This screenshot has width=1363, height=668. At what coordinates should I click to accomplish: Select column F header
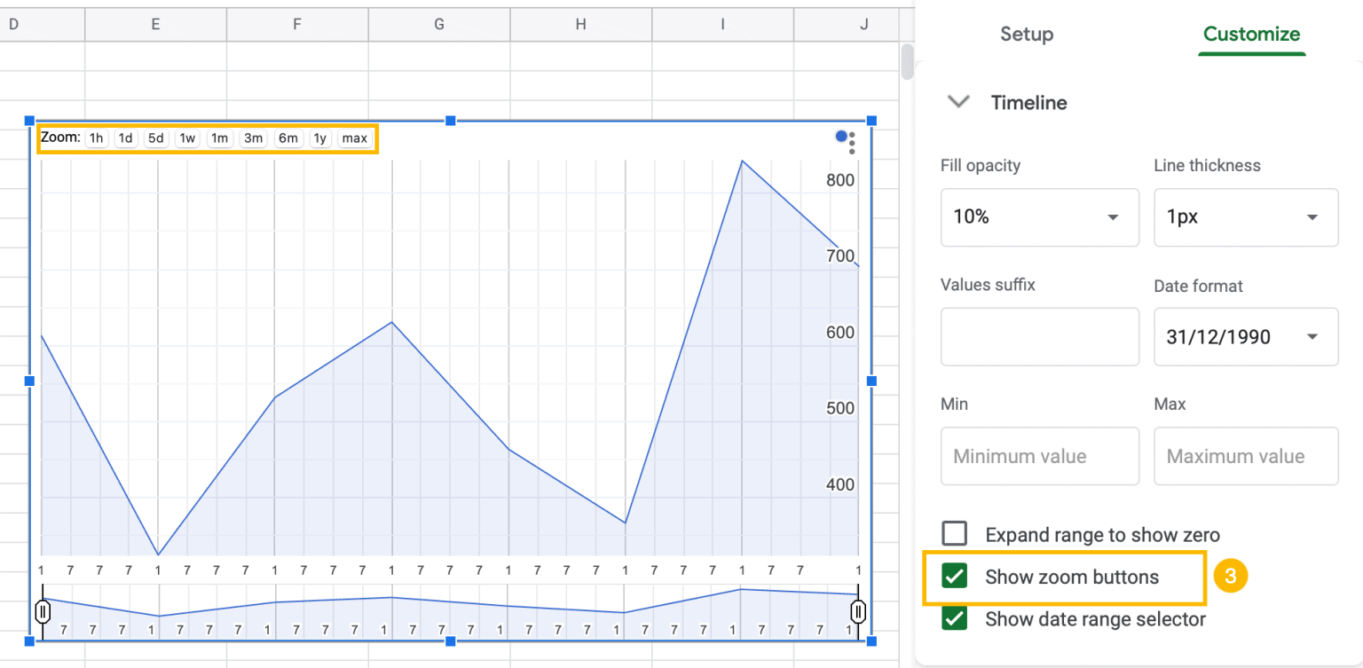(x=296, y=24)
